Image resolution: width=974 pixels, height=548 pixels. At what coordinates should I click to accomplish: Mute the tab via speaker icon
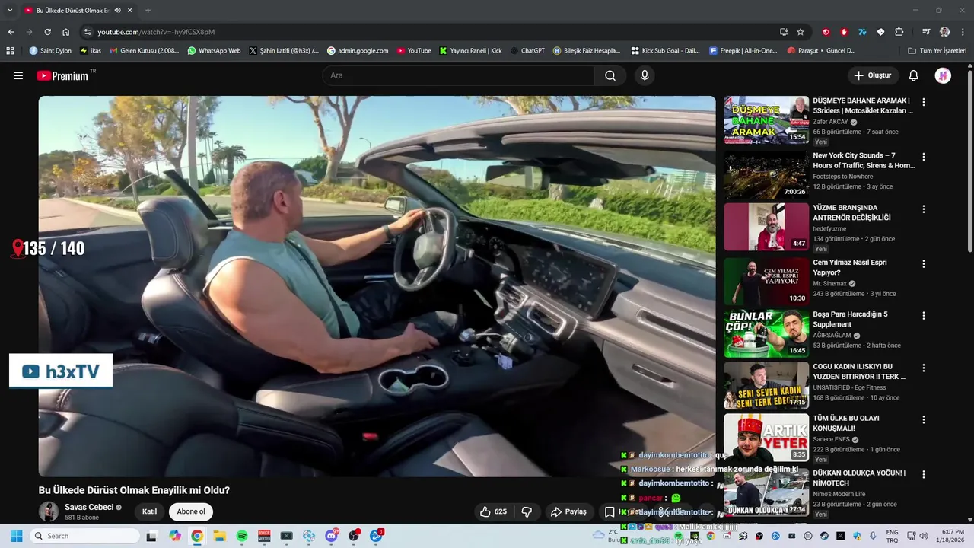(x=117, y=10)
